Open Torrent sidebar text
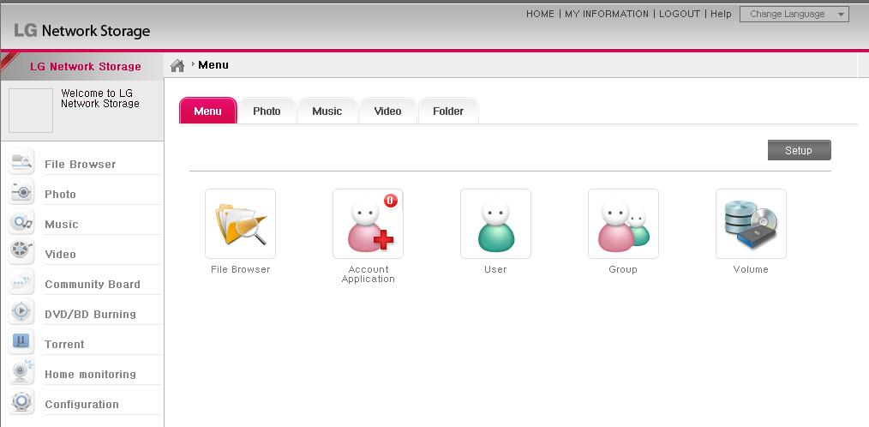 pos(65,344)
